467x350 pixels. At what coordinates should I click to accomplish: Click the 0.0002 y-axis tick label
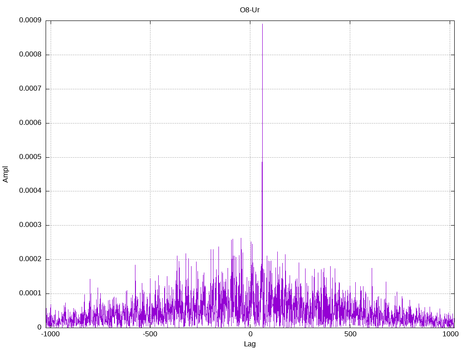31,259
